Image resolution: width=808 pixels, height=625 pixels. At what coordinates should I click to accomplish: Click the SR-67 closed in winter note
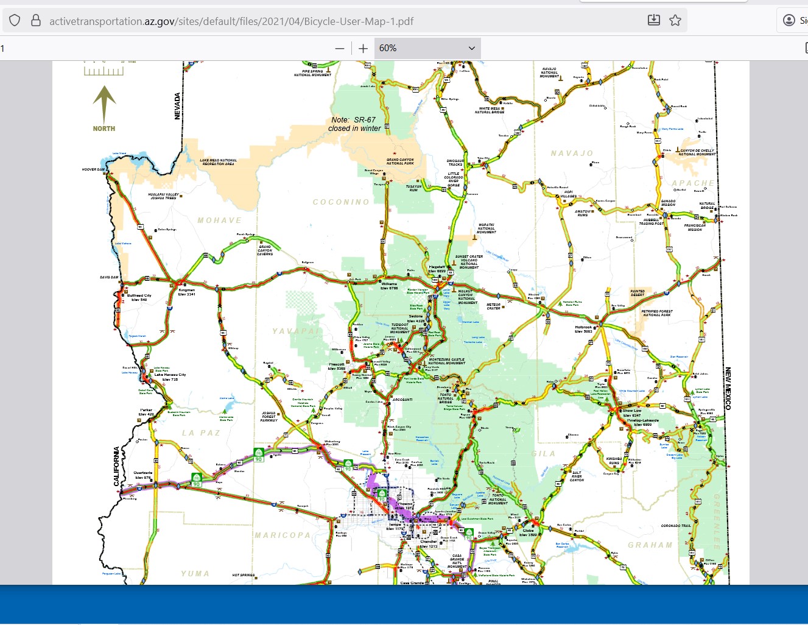point(354,124)
